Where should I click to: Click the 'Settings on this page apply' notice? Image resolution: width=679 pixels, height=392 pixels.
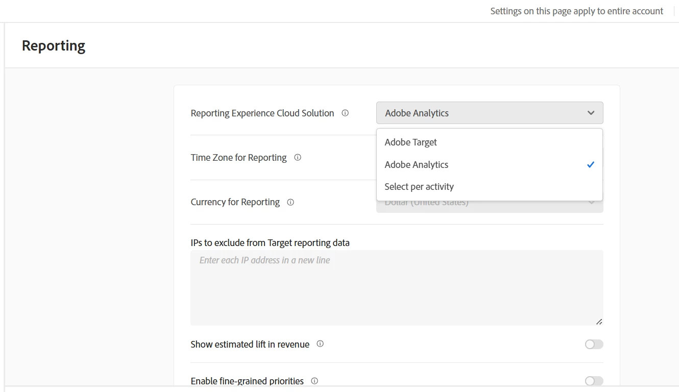576,11
